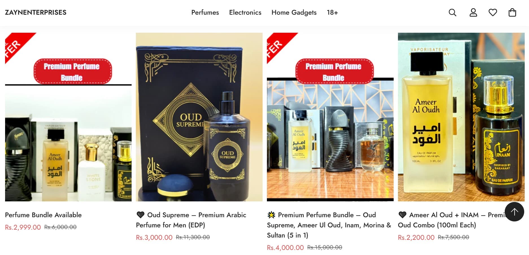Open the Electronics menu item
This screenshot has height=255, width=529.
[245, 12]
